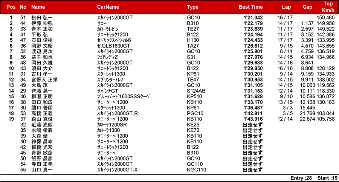Click gap value 15.445
The image size is (339, 182).
pyautogui.click(x=308, y=108)
